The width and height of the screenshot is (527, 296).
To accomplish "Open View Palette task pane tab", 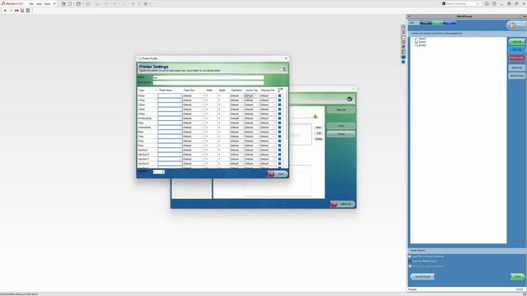I will (x=403, y=42).
